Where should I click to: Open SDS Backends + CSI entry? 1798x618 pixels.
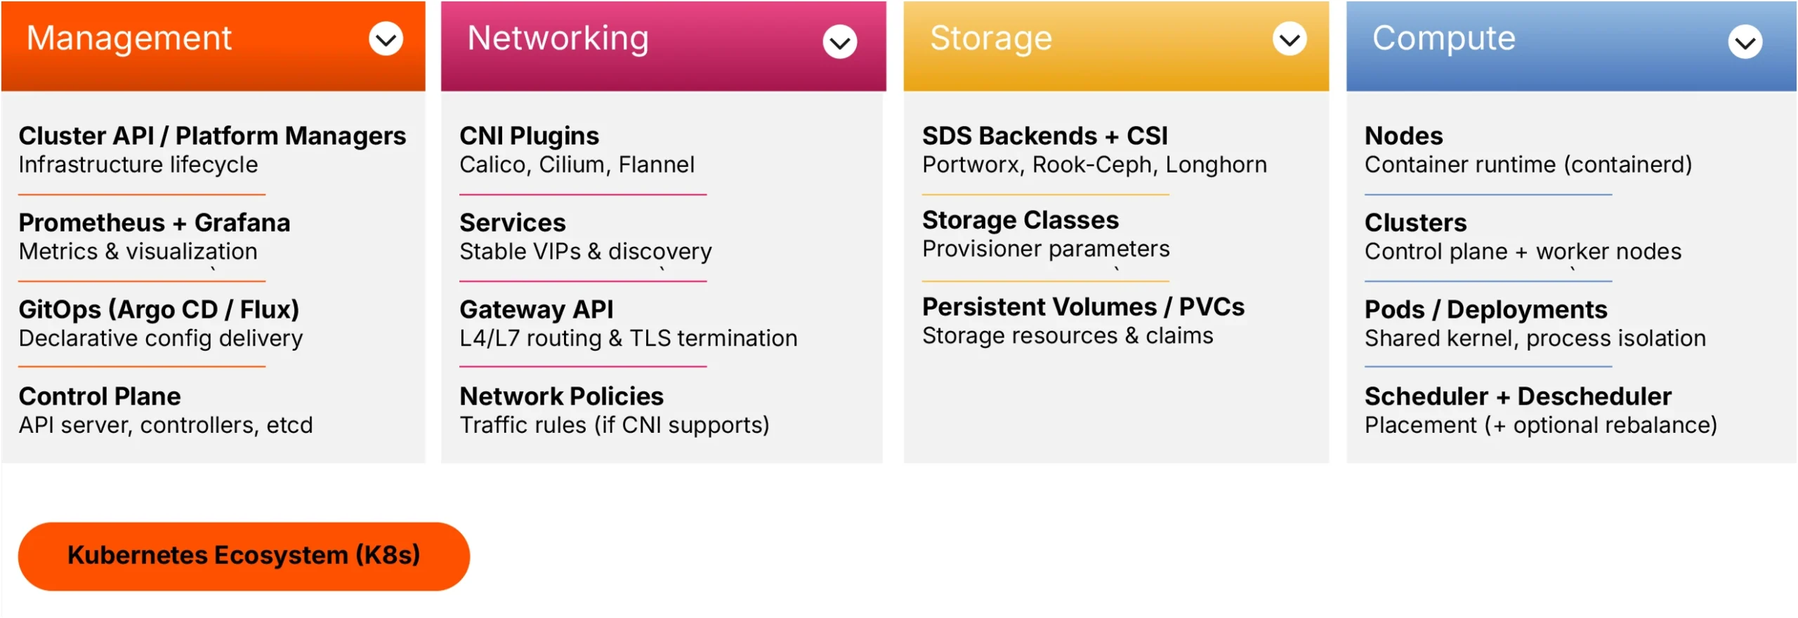click(x=1044, y=136)
